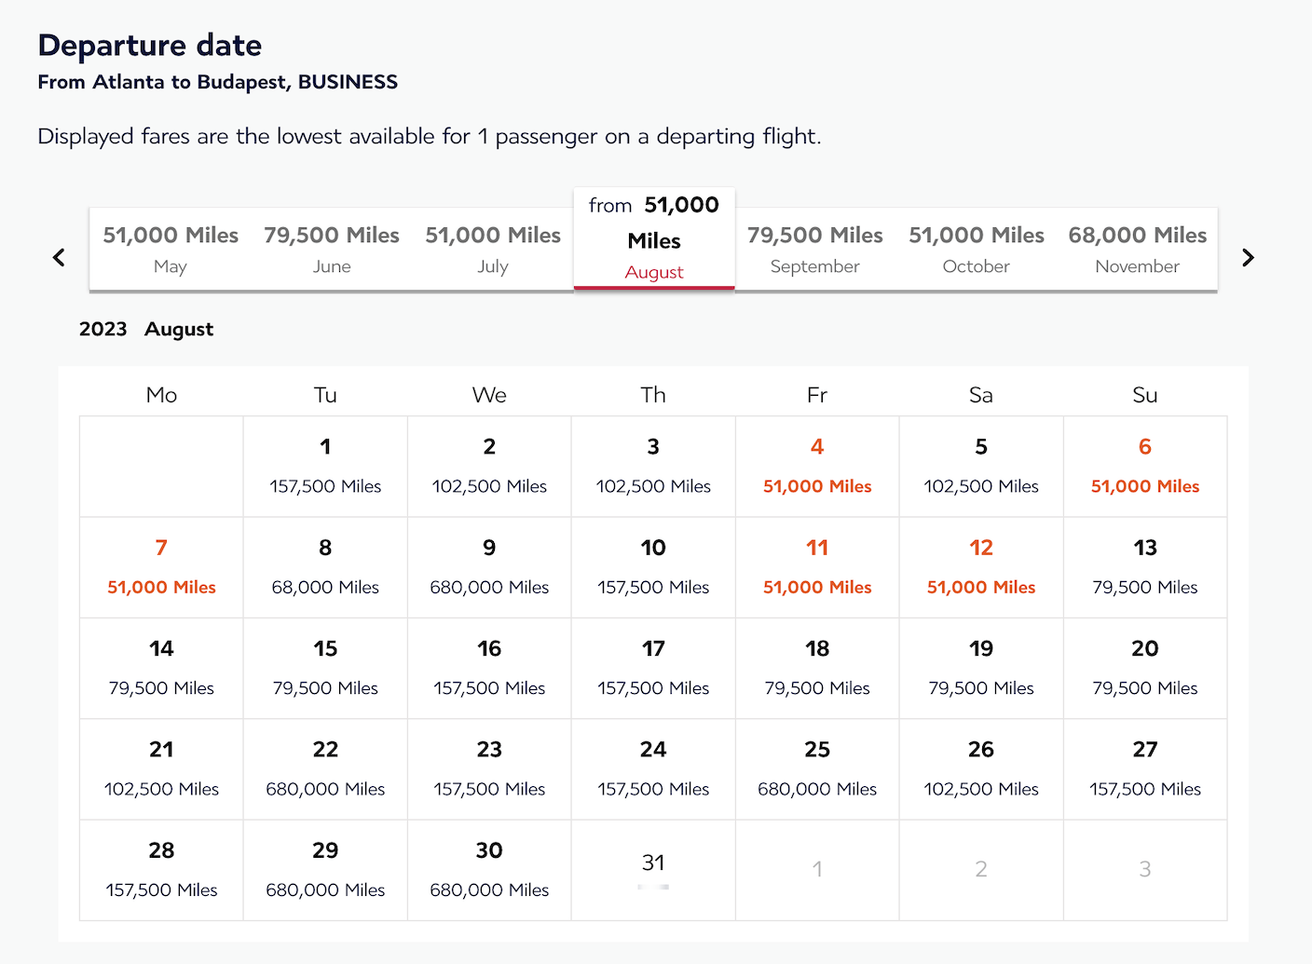The width and height of the screenshot is (1312, 964).
Task: Choose August 25 with 680,000 Miles
Action: point(817,769)
